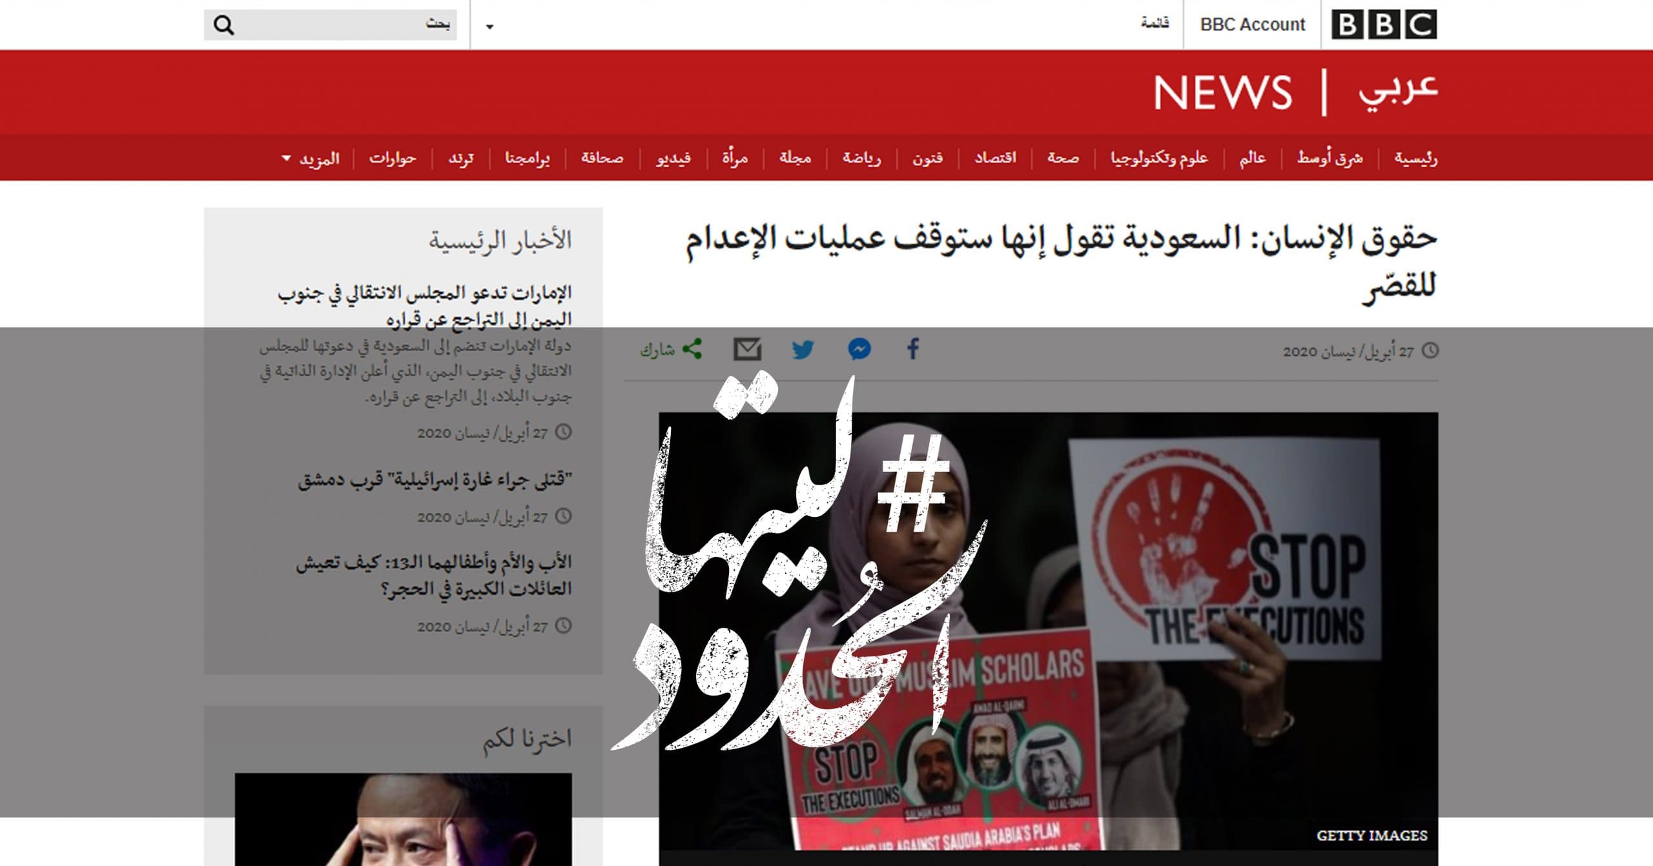The height and width of the screenshot is (866, 1653).
Task: Share article by email envelope icon
Action: [747, 349]
